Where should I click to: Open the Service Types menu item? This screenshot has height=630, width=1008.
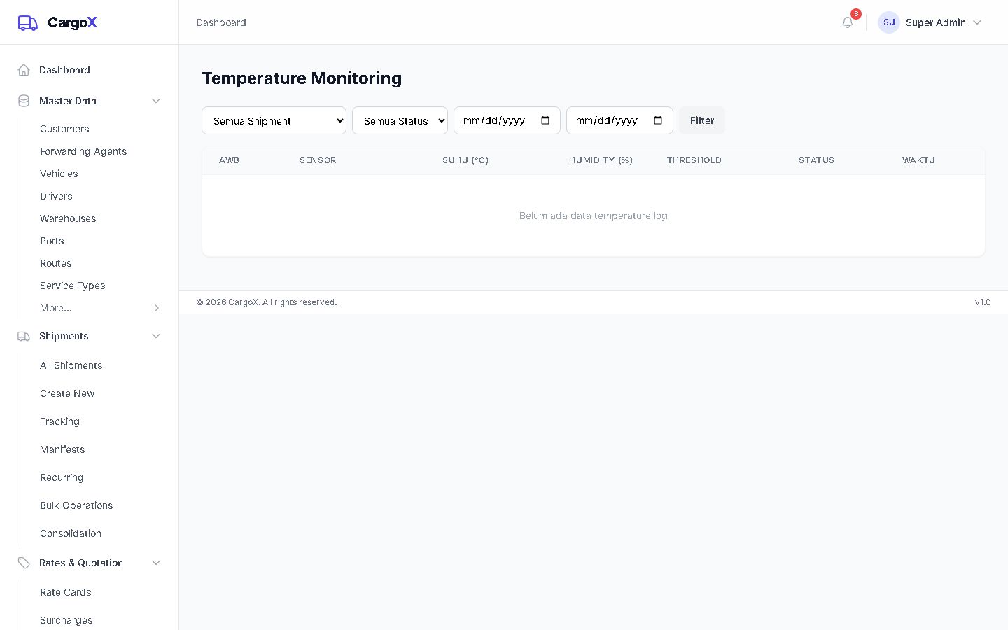pos(73,286)
